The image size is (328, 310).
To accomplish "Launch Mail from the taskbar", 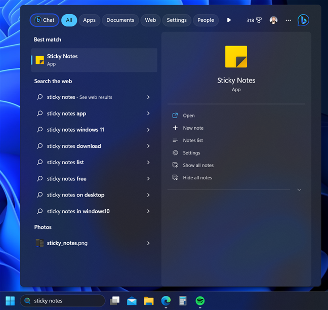I will (x=132, y=301).
